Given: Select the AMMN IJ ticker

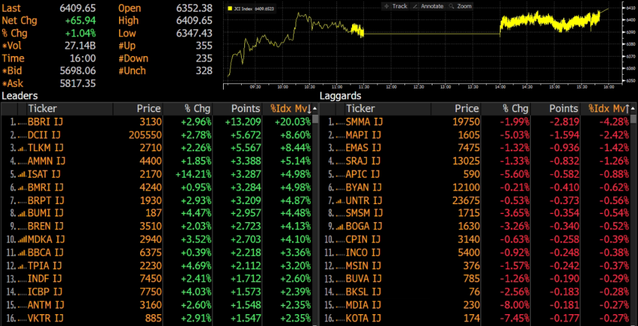Looking at the screenshot, I should (47, 161).
